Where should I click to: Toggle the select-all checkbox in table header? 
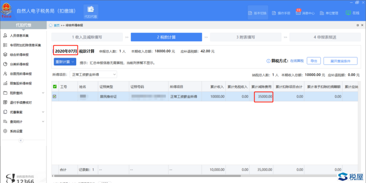click(55, 87)
